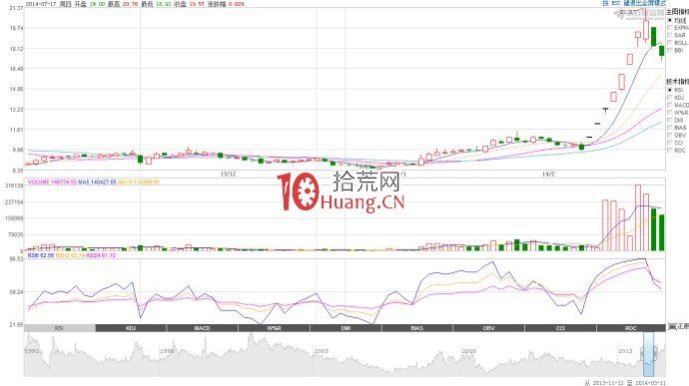Image resolution: width=689 pixels, height=386 pixels.
Task: Click the 14/2 date label on price axis
Action: 548,174
